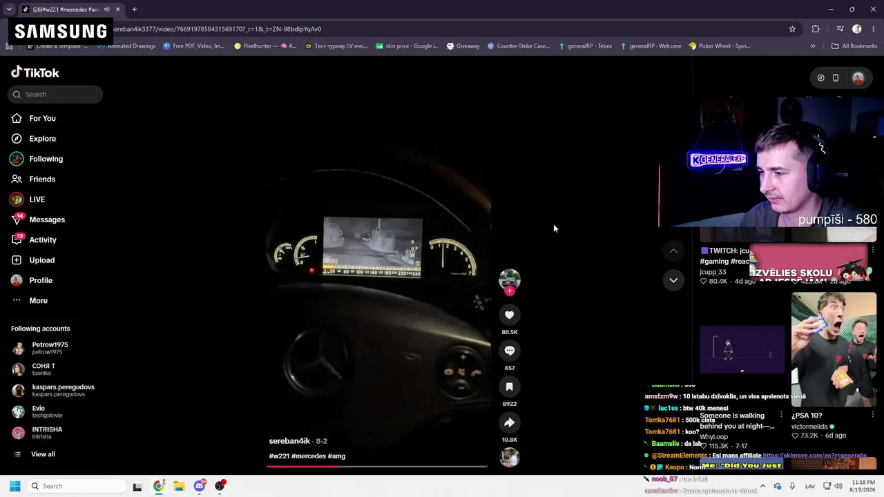This screenshot has height=497, width=884.
Task: Open a new browser tab
Action: click(x=134, y=10)
